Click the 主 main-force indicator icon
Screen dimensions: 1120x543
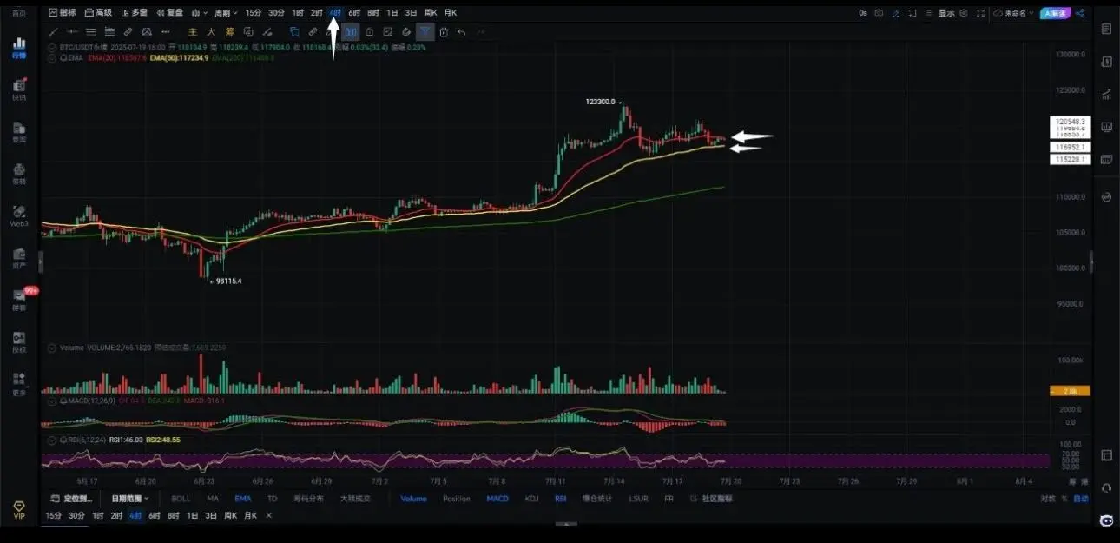192,32
